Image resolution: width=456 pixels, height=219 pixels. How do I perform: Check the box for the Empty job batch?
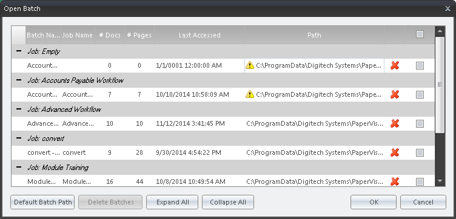tap(420, 66)
